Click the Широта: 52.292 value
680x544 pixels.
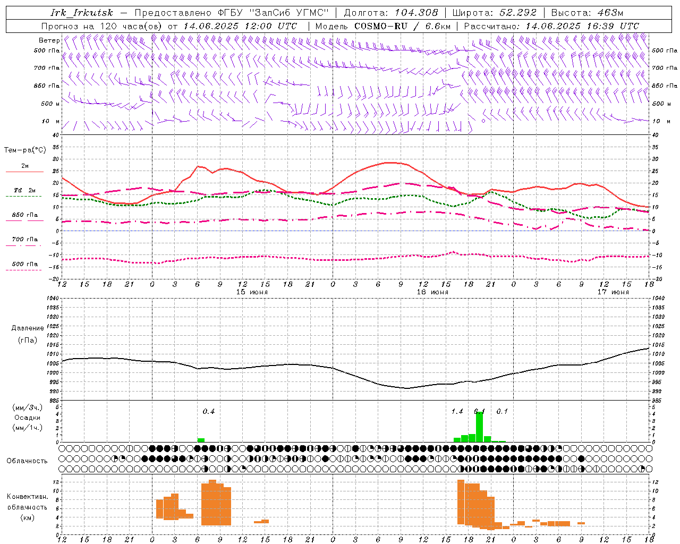click(495, 13)
